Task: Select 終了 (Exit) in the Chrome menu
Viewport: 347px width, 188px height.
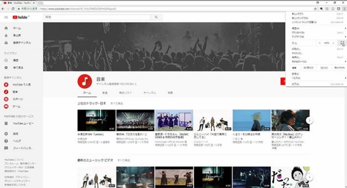Action: tap(316, 84)
